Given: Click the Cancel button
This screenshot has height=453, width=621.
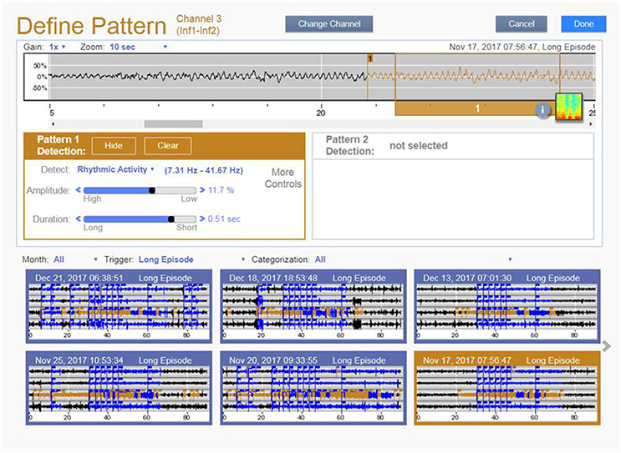Looking at the screenshot, I should [522, 24].
